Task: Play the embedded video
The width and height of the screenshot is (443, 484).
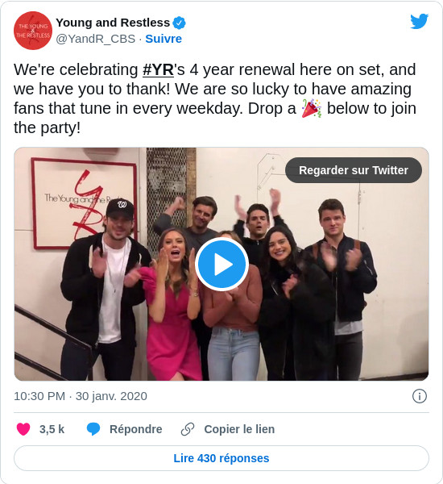Action: (221, 265)
